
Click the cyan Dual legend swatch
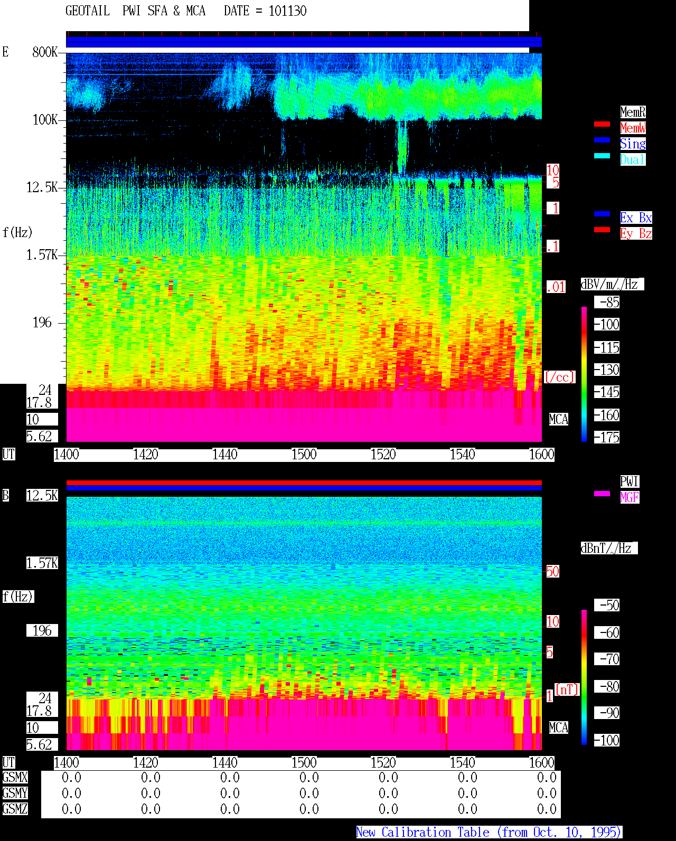coord(602,156)
